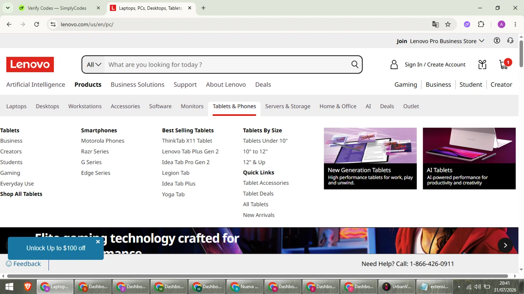This screenshot has height=294, width=524.
Task: Open the Desktops menu tab
Action: (48, 106)
